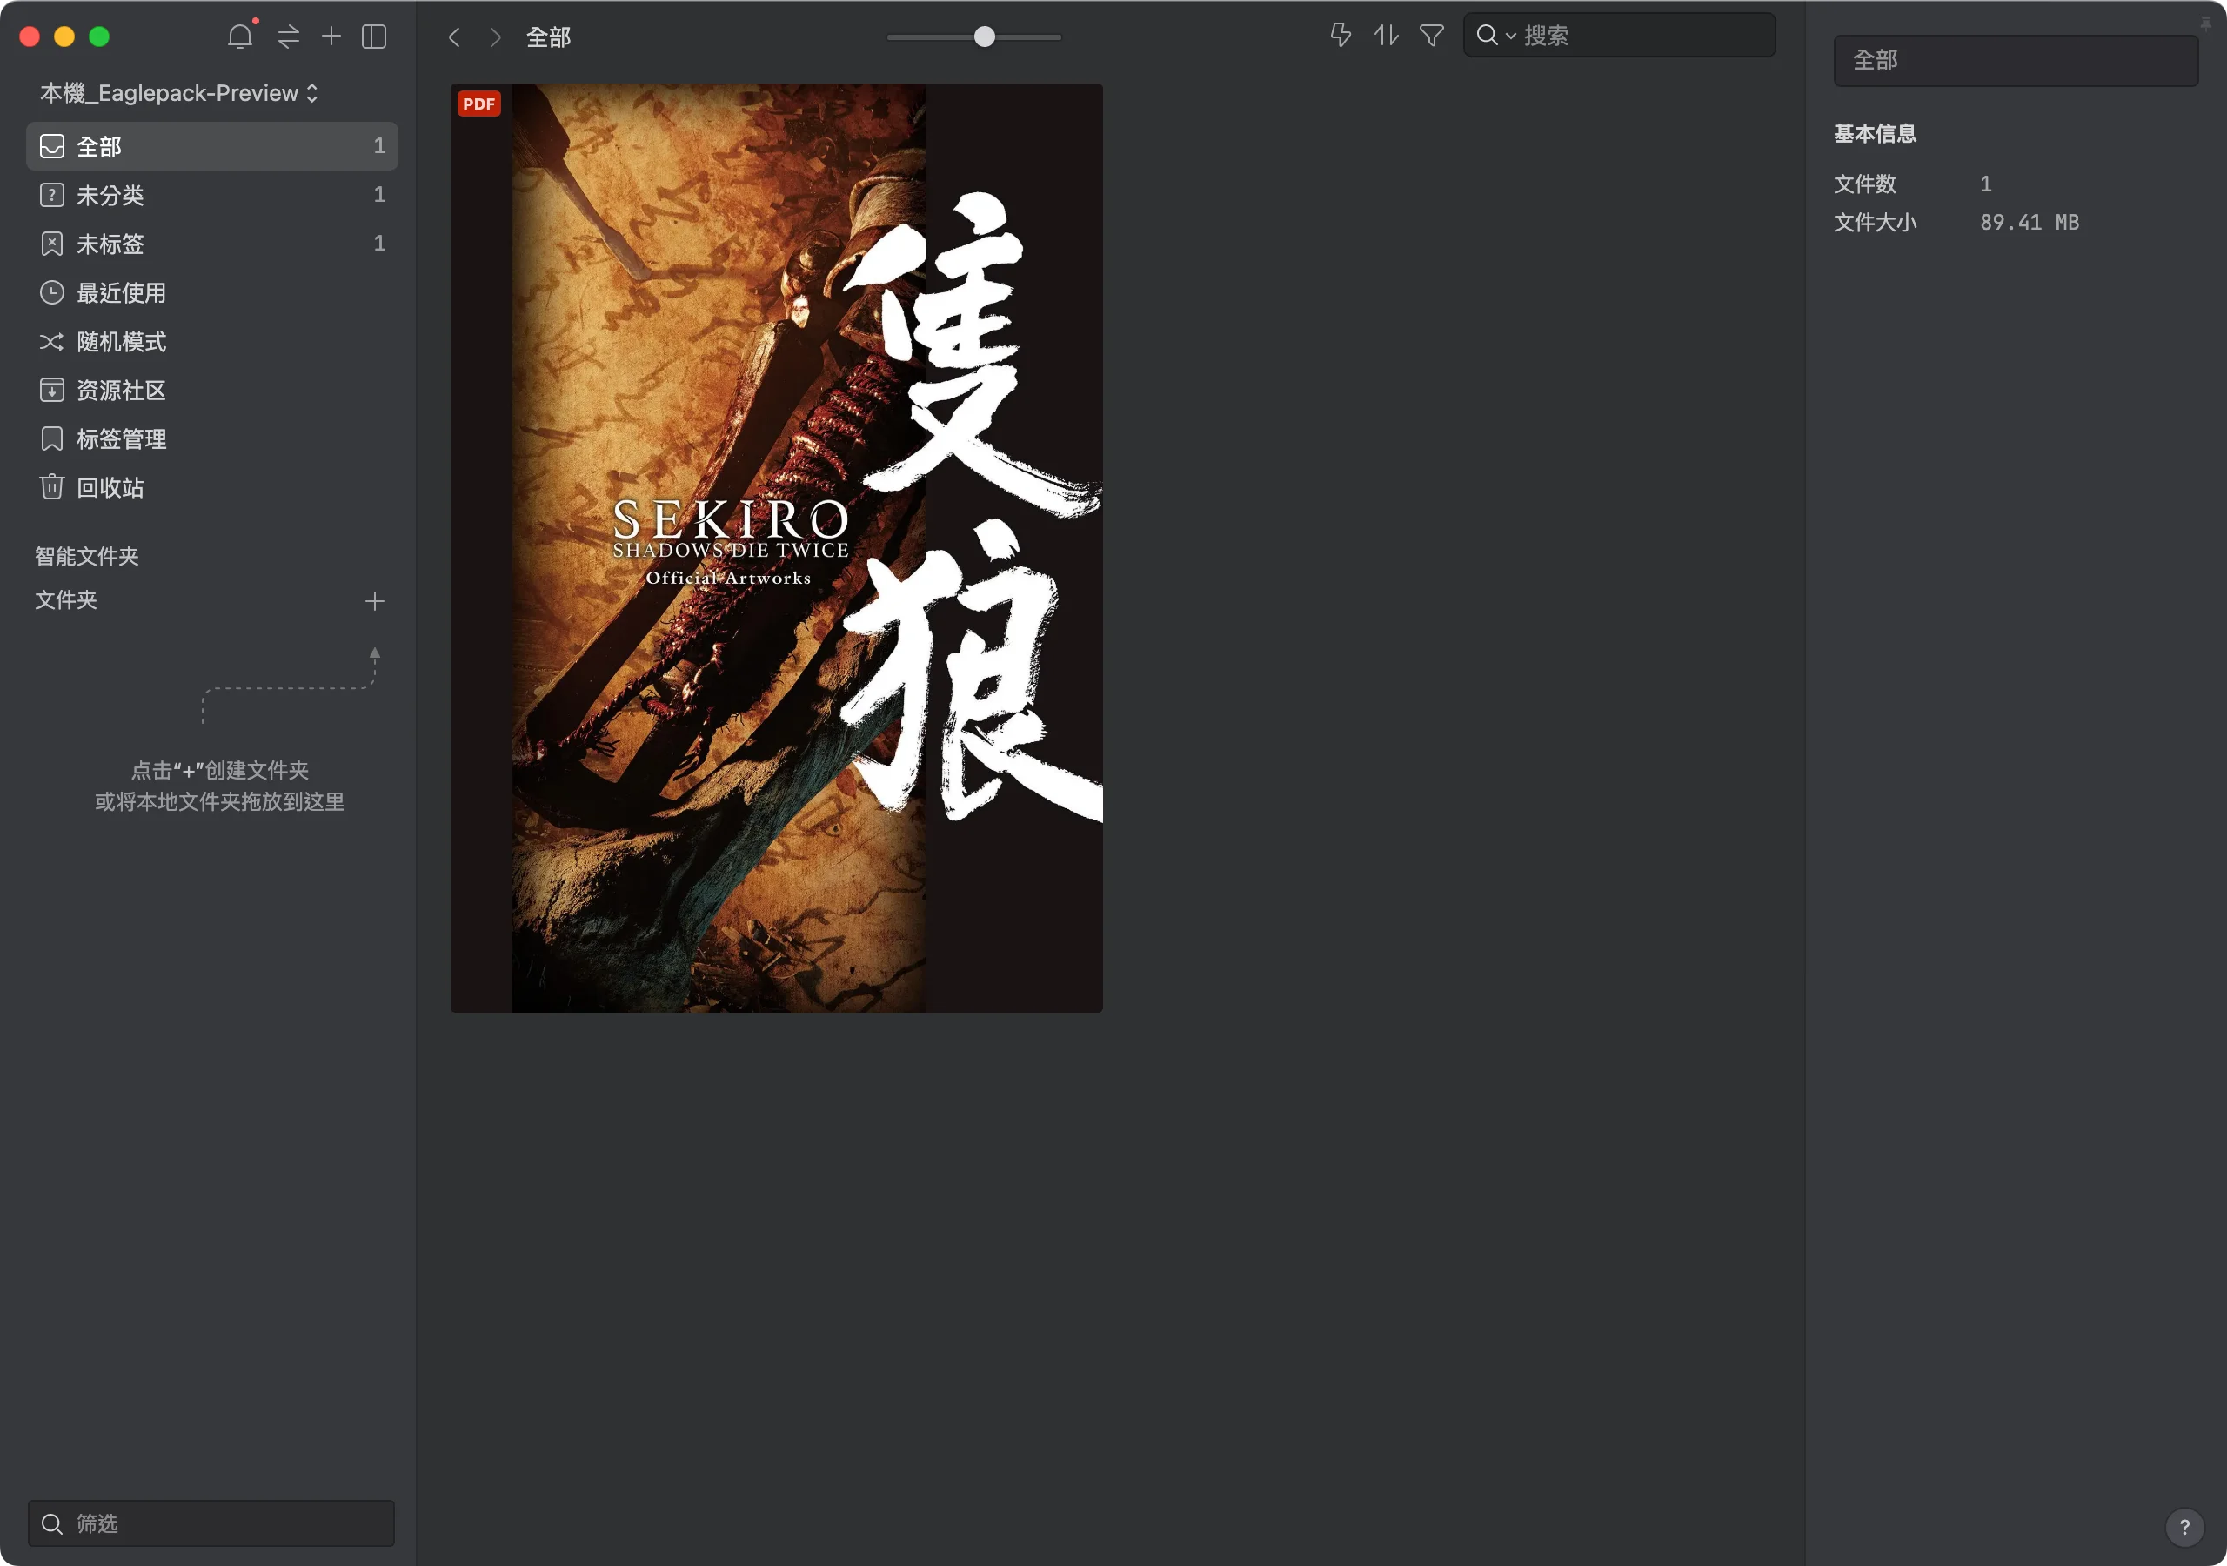
Task: Click the 标签管理 bookmark icon
Action: pos(51,438)
